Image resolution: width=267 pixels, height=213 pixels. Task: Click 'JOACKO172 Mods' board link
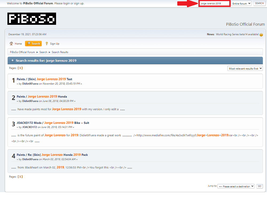click(29, 123)
